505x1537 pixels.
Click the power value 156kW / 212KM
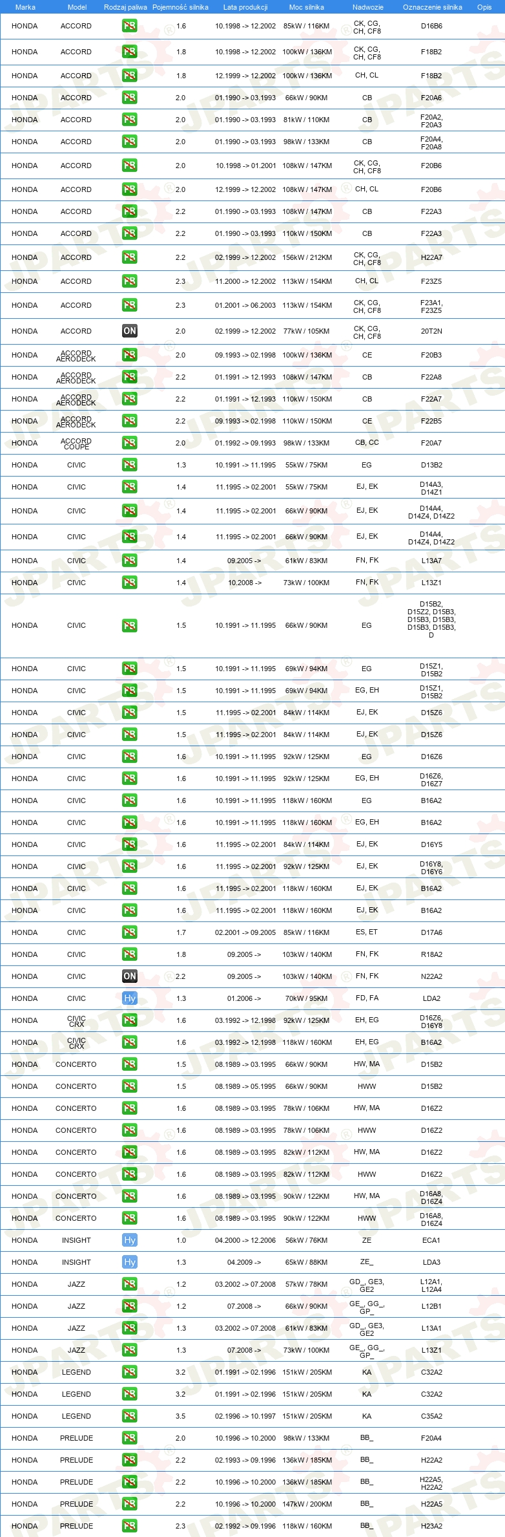pos(307,257)
